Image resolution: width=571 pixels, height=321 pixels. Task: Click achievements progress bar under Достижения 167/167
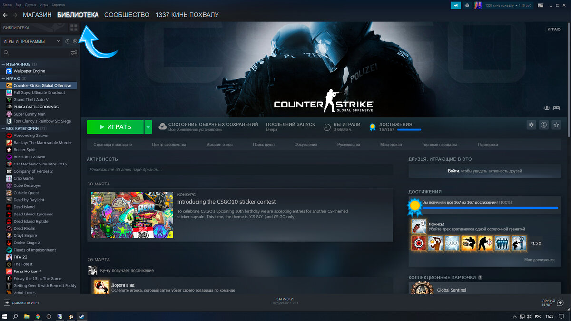coord(409,129)
